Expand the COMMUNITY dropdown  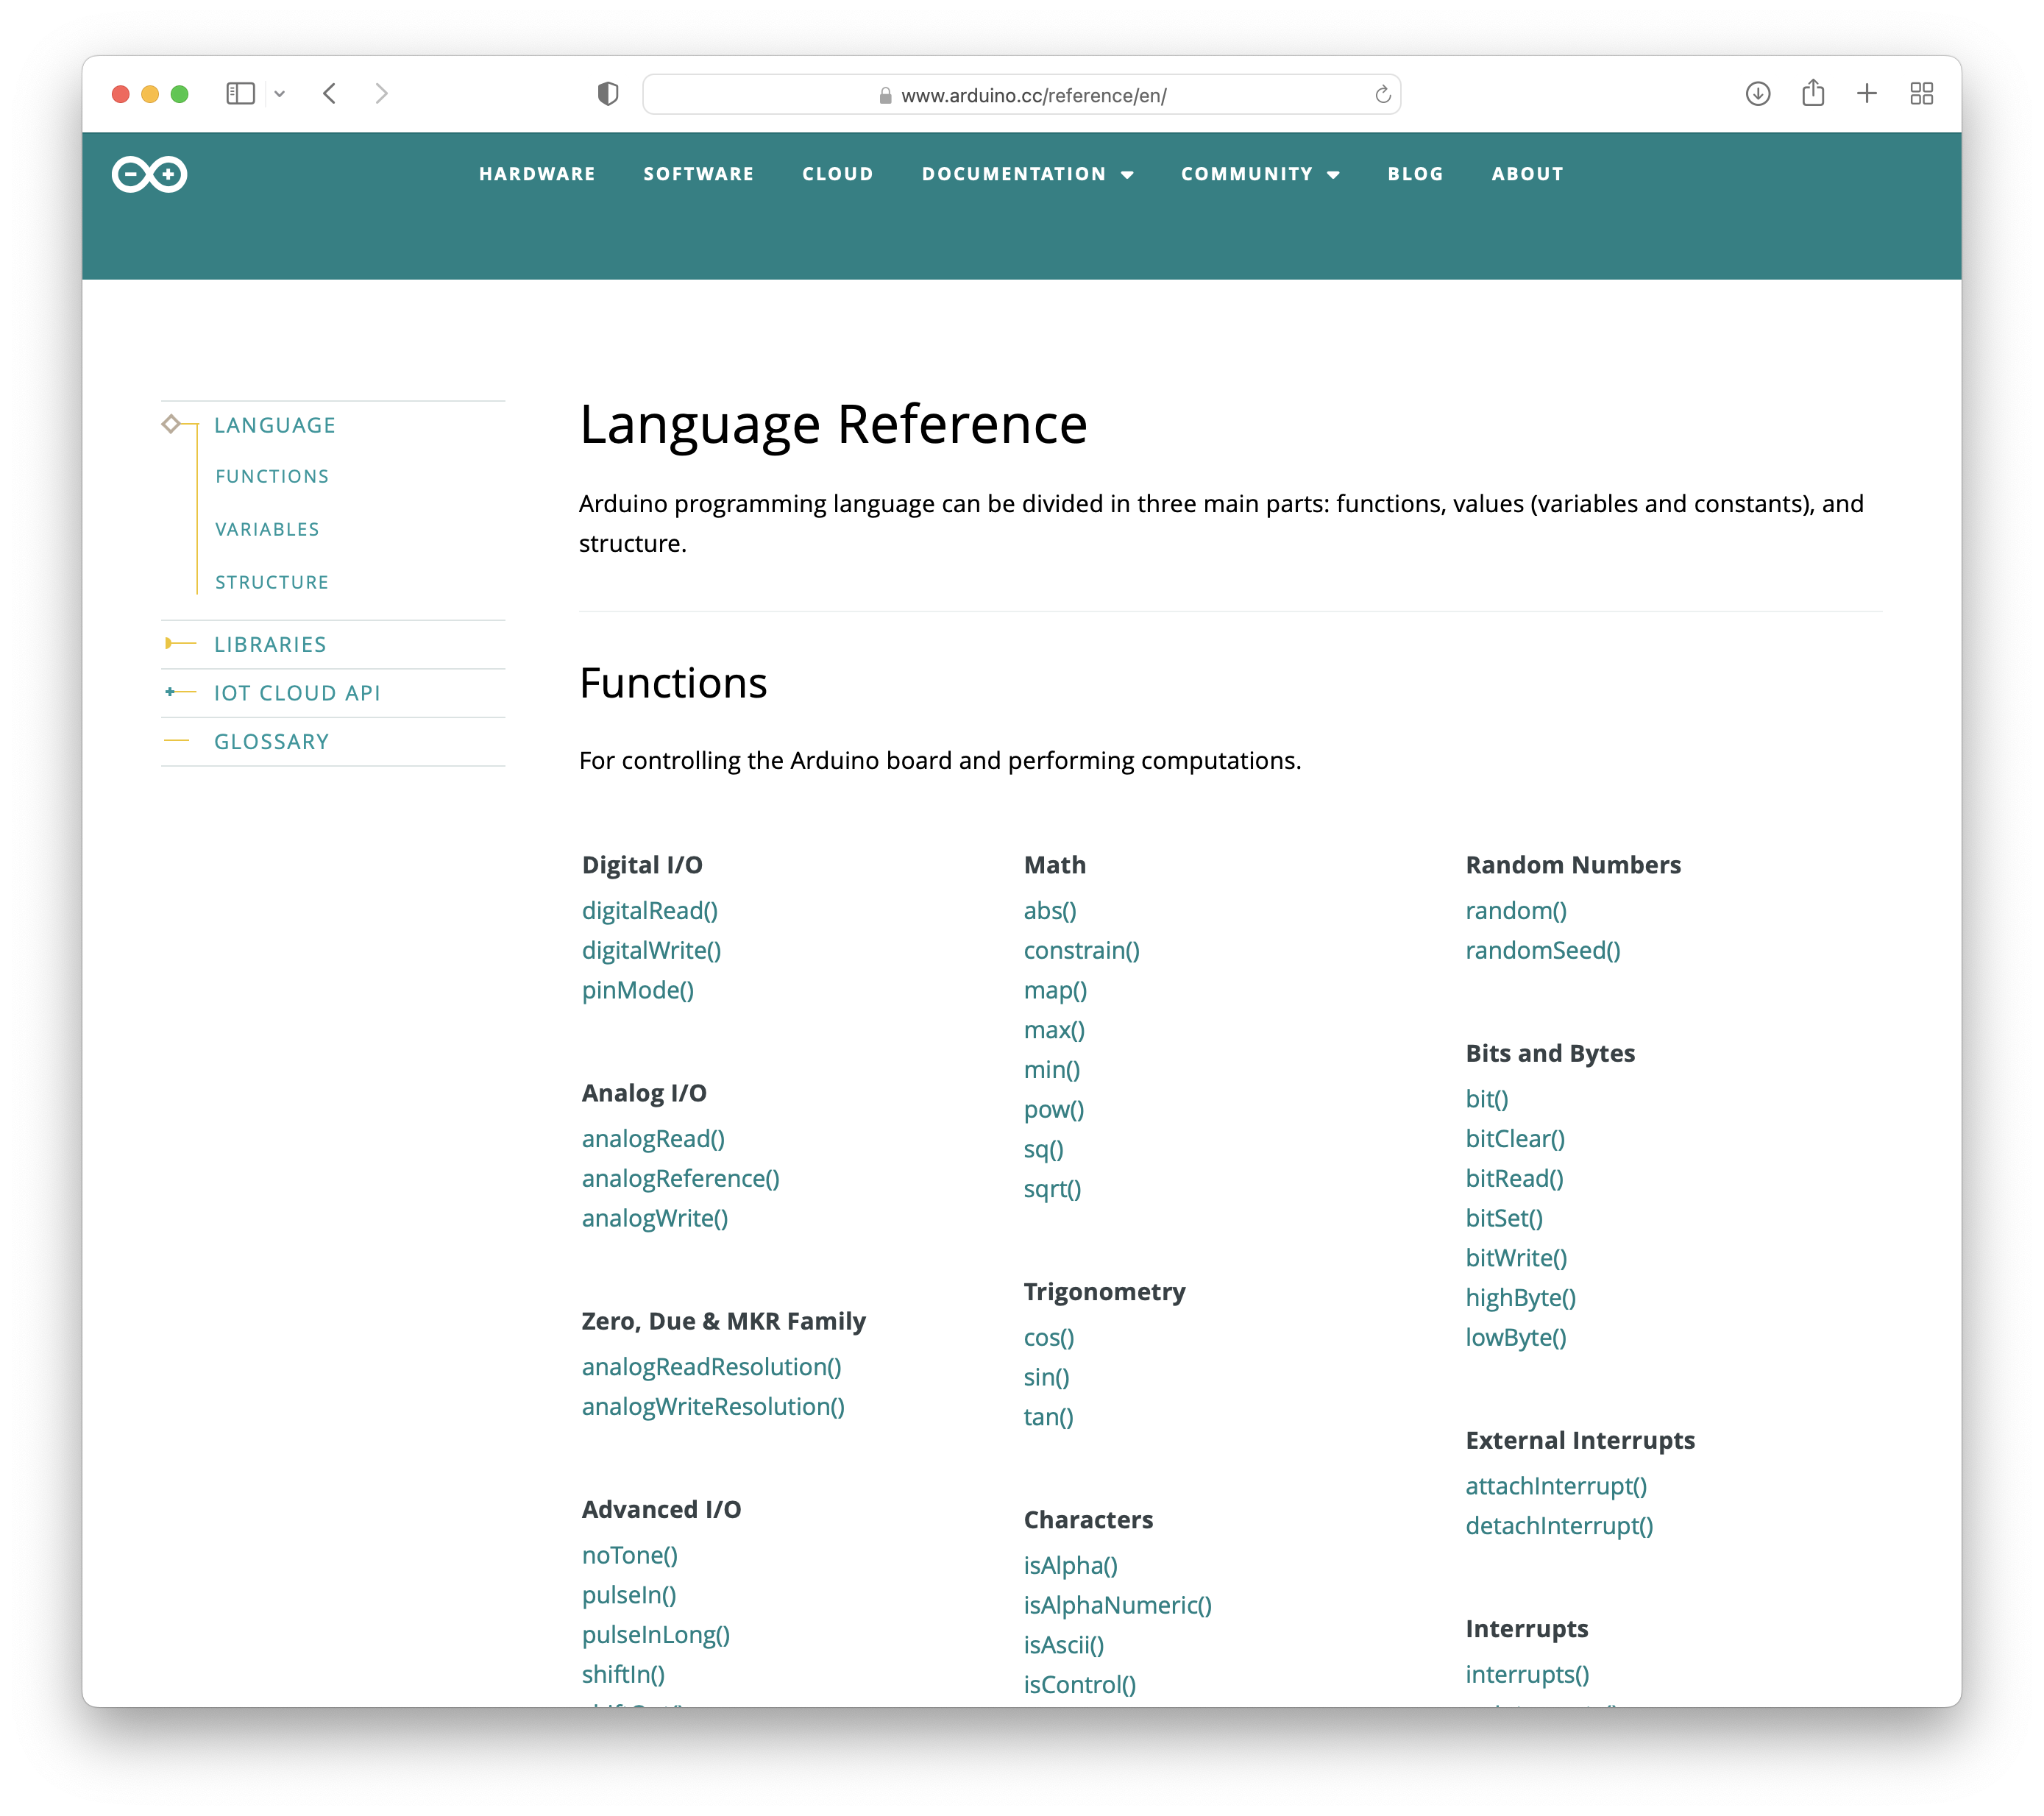(1260, 174)
